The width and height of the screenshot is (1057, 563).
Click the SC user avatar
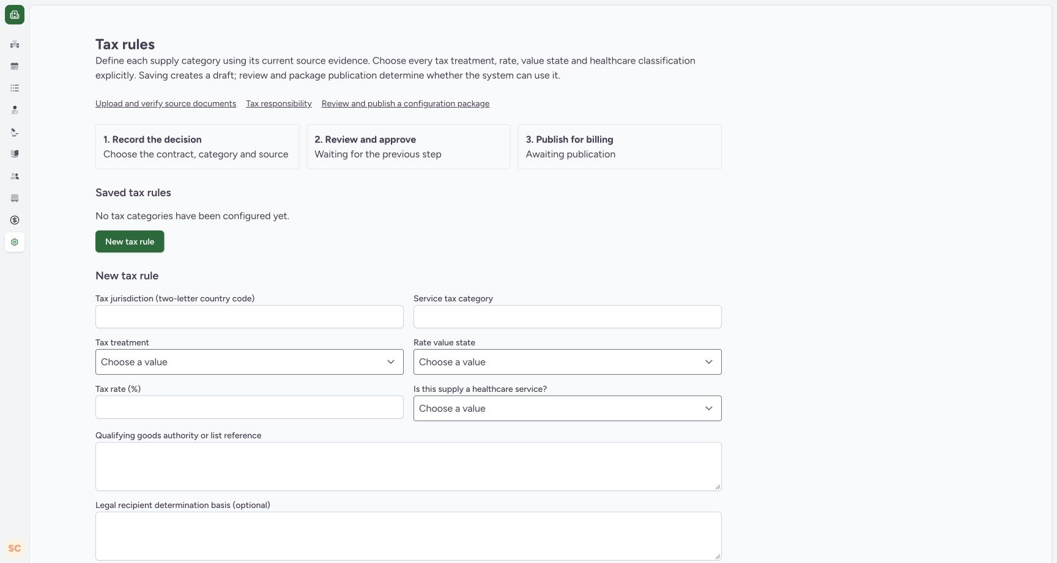click(x=15, y=548)
